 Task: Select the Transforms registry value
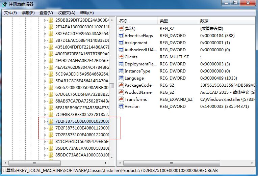tap(135, 99)
